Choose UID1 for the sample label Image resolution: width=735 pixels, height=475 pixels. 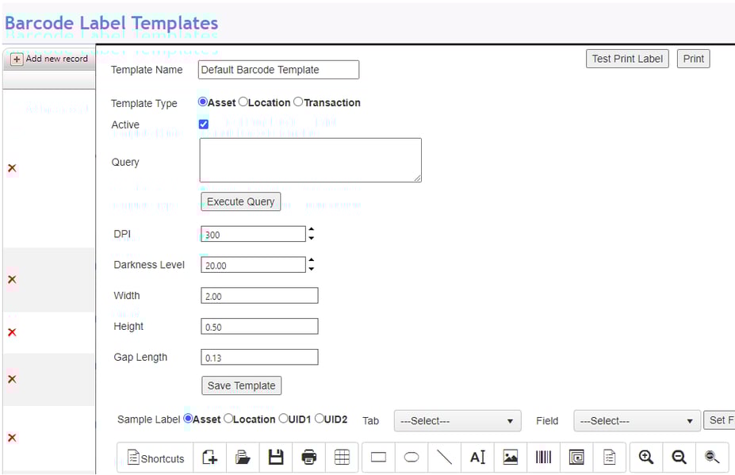(284, 419)
